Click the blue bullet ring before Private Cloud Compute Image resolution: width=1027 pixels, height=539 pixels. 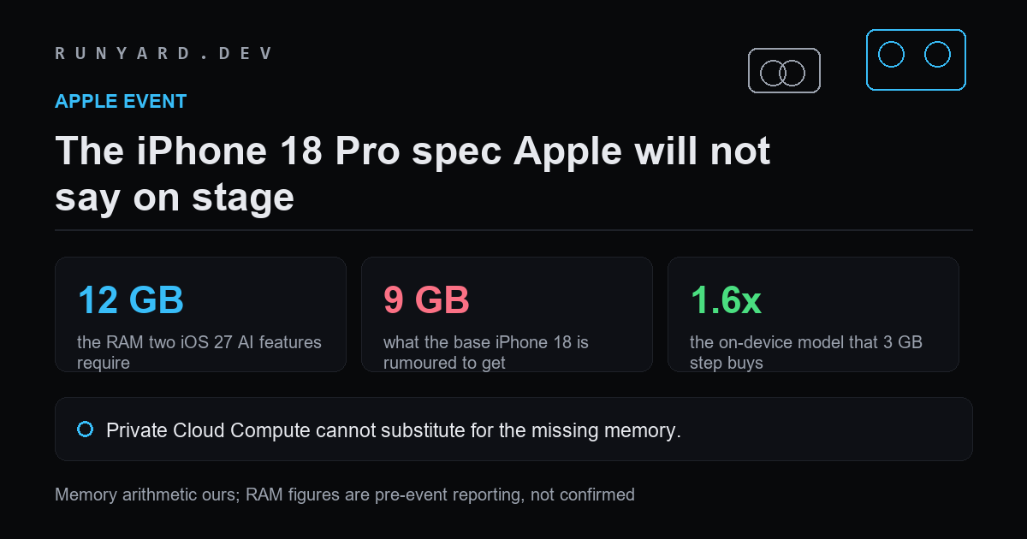(x=85, y=429)
